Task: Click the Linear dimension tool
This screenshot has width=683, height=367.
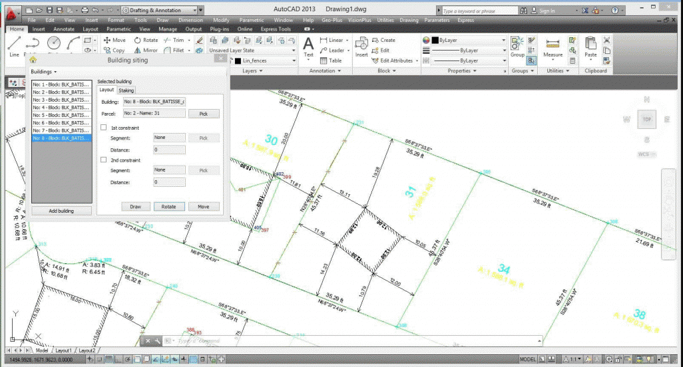Action: (332, 40)
